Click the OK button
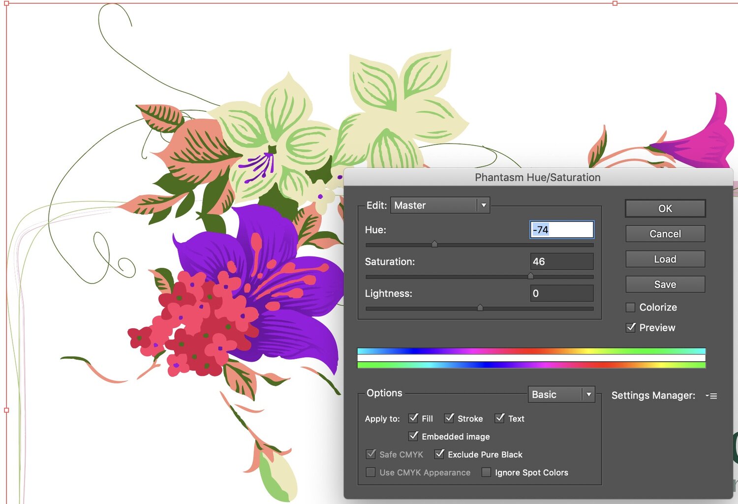 [x=665, y=208]
